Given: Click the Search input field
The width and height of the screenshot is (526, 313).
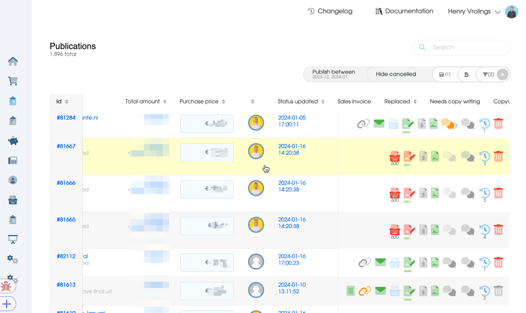Looking at the screenshot, I should point(462,48).
